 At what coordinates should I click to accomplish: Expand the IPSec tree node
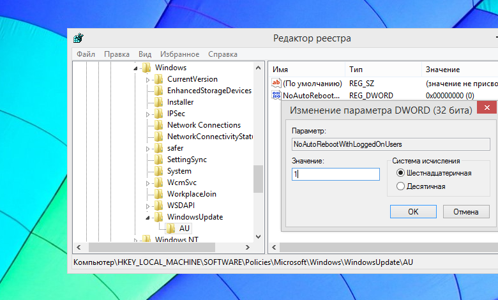click(147, 114)
